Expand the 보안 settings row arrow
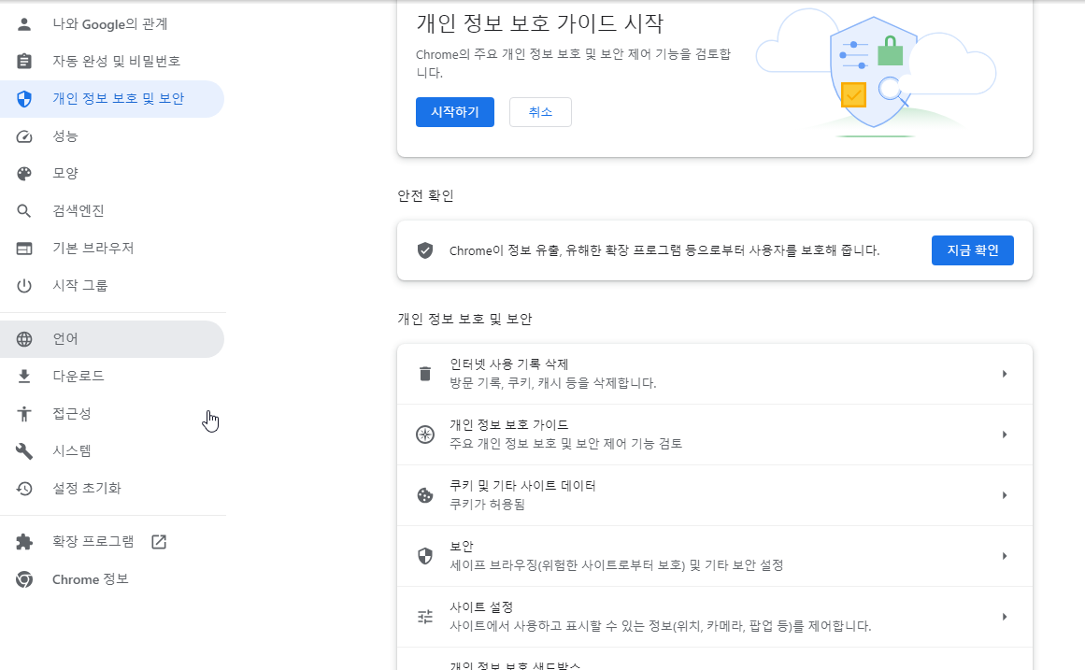Viewport: 1085px width, 670px height. click(x=1005, y=555)
